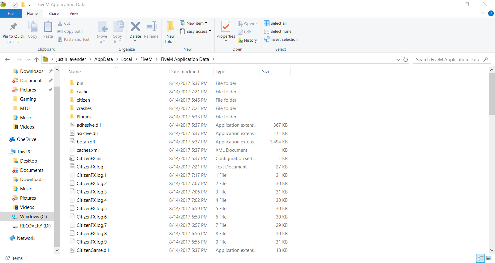The width and height of the screenshot is (495, 263).
Task: Click the red Delete X icon
Action: coord(135,27)
